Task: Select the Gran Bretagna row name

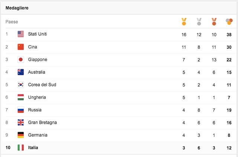Action: (42, 122)
